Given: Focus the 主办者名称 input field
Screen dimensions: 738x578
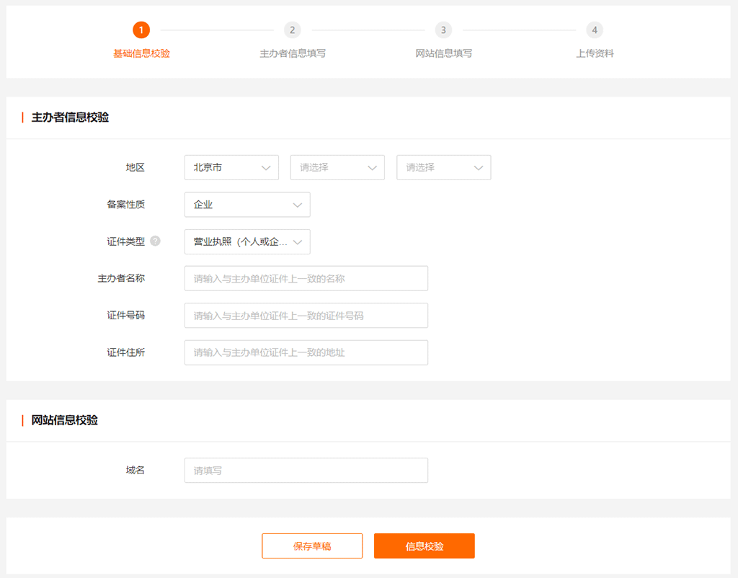Looking at the screenshot, I should (306, 278).
